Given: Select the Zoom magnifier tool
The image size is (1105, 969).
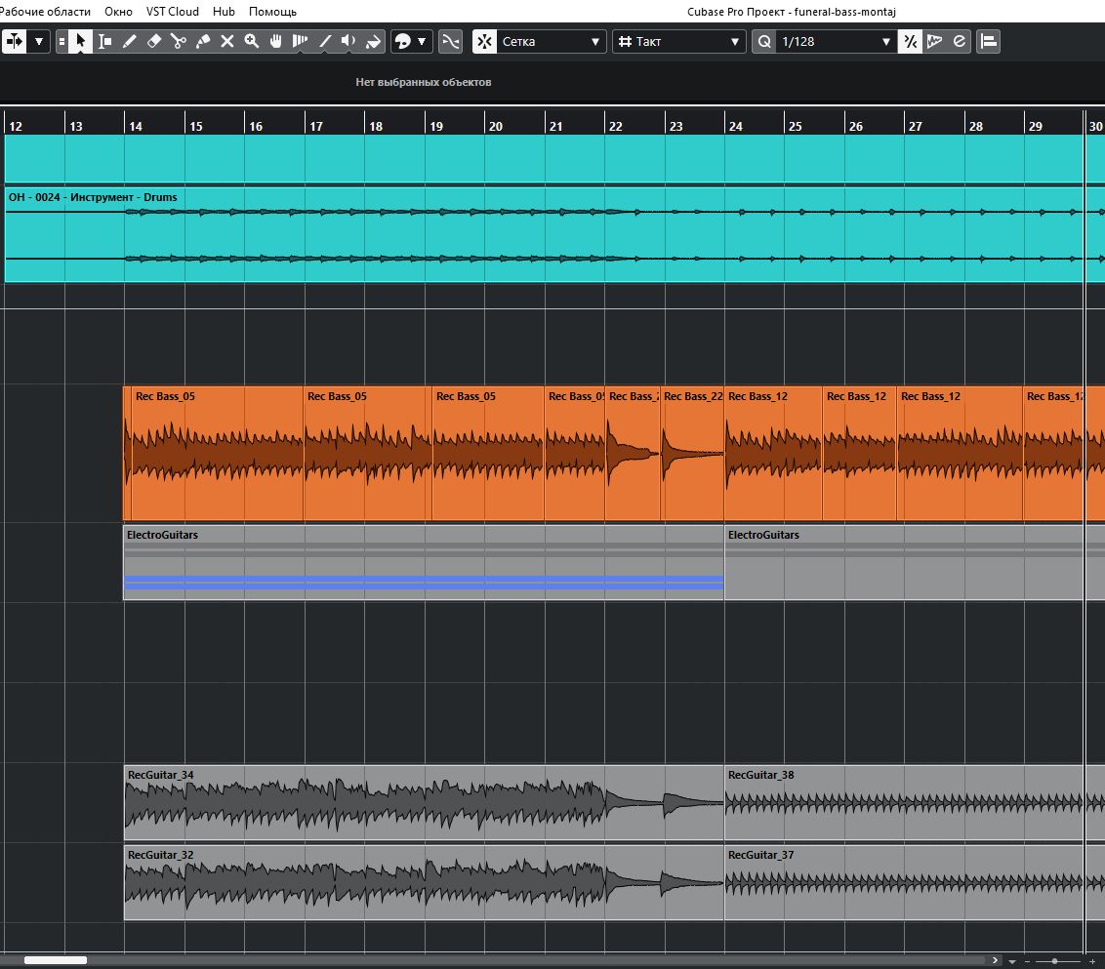Looking at the screenshot, I should point(252,42).
